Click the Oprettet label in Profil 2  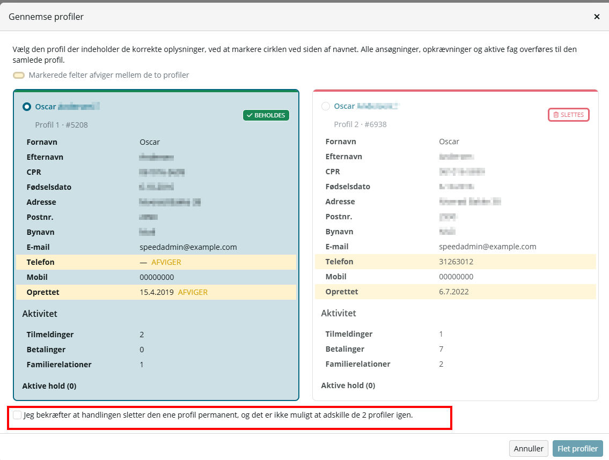342,292
